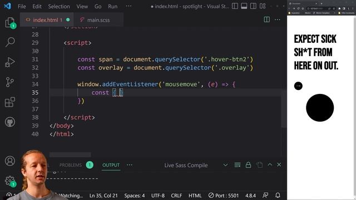Open notifications bell in status bar
This screenshot has width=356, height=200.
pos(278,195)
